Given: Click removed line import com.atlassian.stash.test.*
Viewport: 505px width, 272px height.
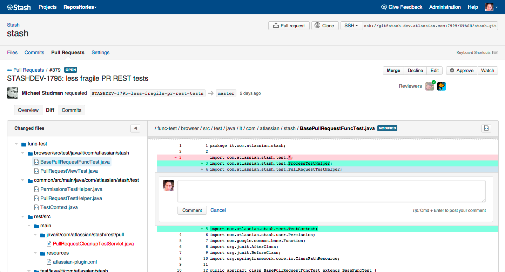Looking at the screenshot, I should [x=328, y=157].
